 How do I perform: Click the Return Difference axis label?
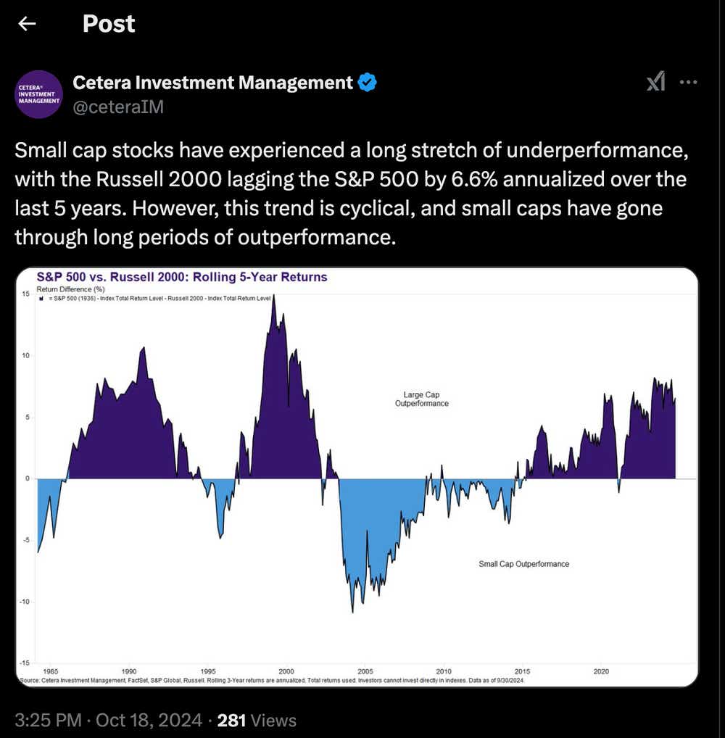pyautogui.click(x=70, y=287)
